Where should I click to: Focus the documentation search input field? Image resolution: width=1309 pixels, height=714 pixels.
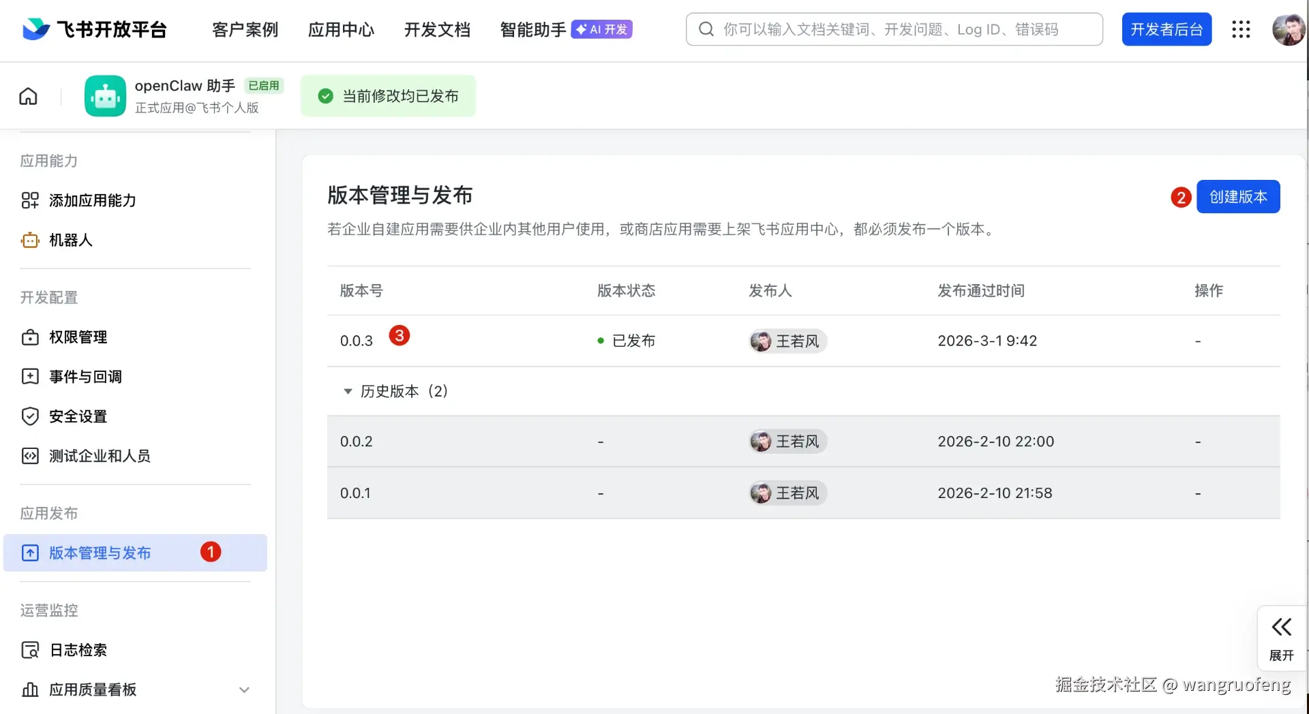pyautogui.click(x=900, y=29)
